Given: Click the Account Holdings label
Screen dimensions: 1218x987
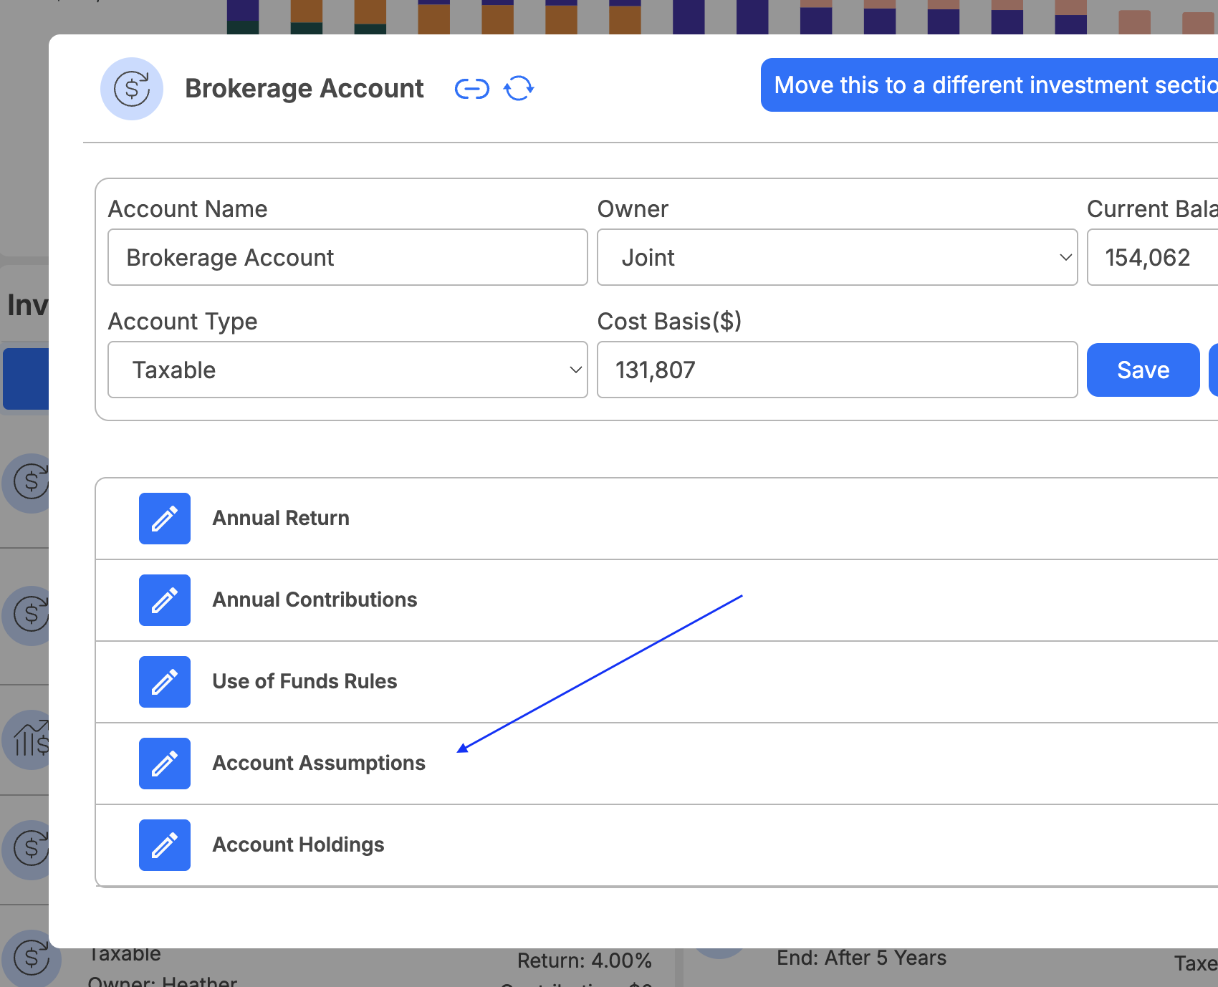Looking at the screenshot, I should pos(298,844).
